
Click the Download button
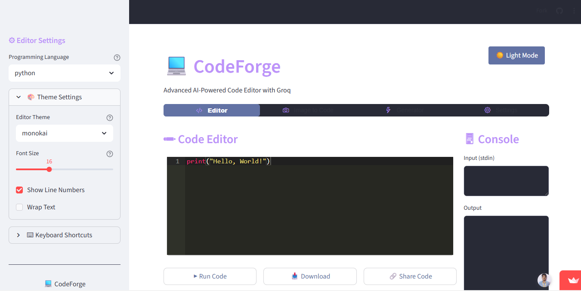pos(310,276)
